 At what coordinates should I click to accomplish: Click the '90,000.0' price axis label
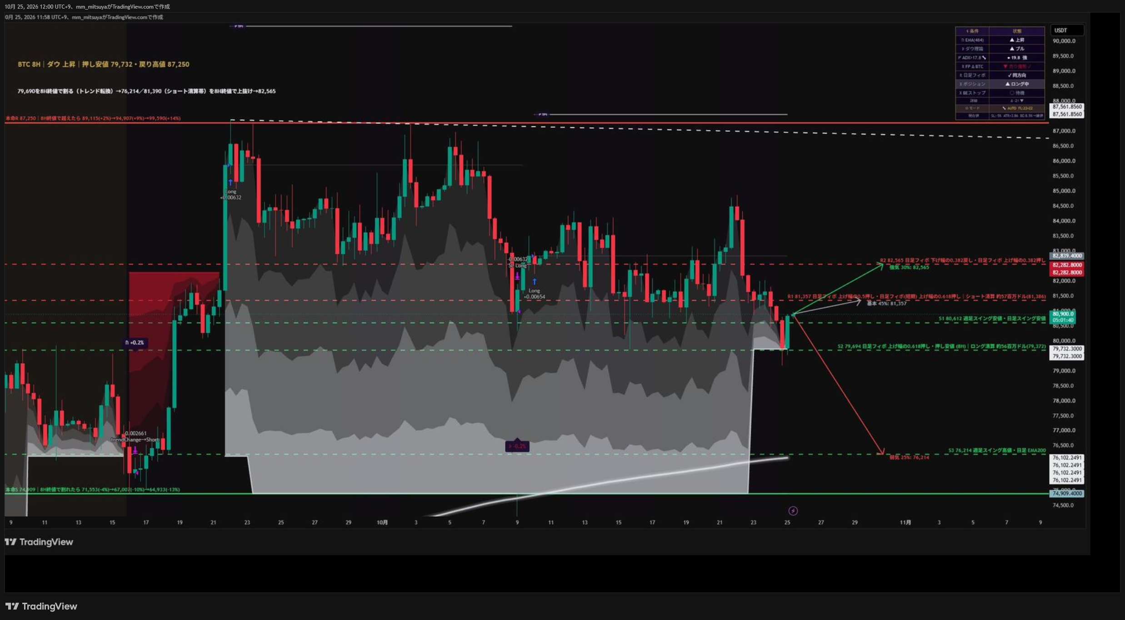1064,41
